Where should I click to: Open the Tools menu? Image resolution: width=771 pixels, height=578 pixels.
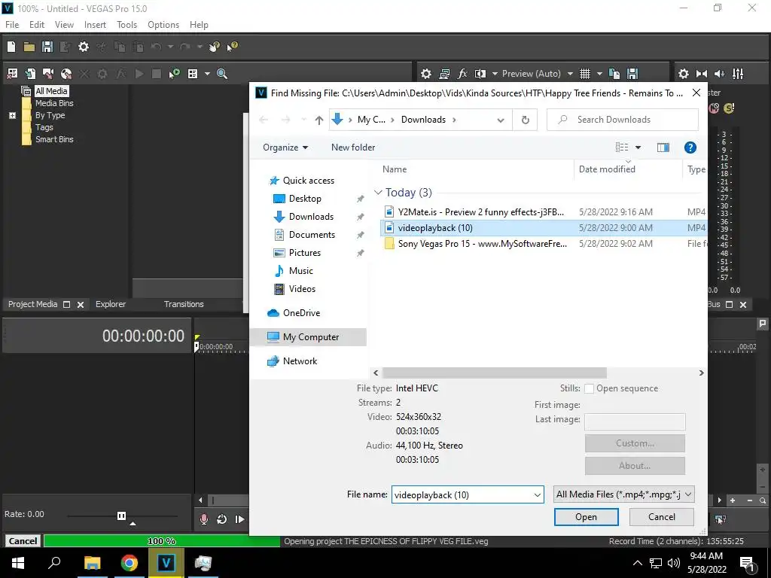(126, 25)
